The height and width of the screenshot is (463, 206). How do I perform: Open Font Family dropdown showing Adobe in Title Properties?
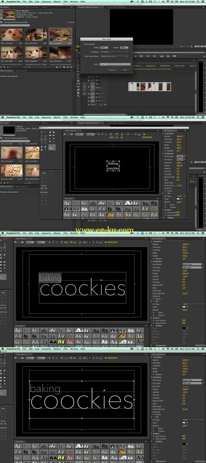181,156
